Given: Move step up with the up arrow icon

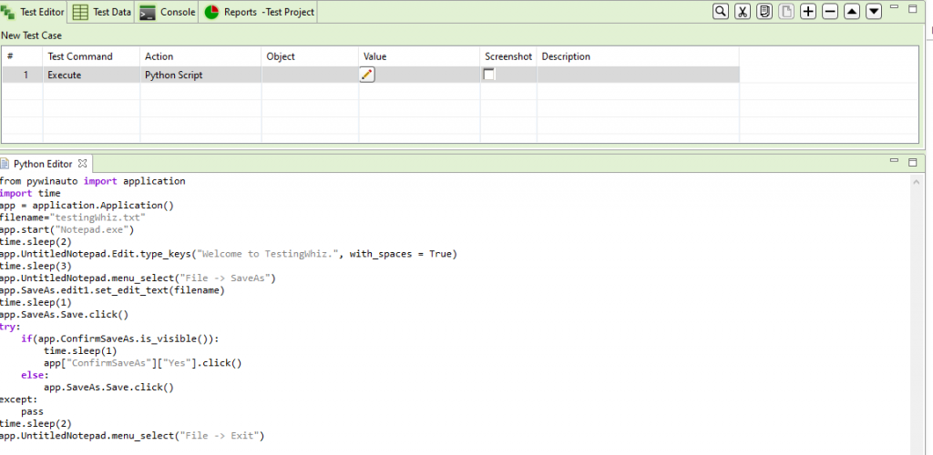Looking at the screenshot, I should (x=852, y=11).
